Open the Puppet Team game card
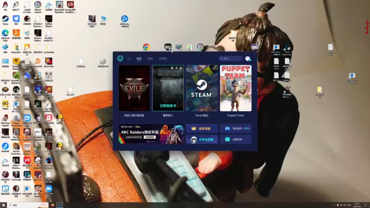This screenshot has height=208, width=370. [235, 88]
